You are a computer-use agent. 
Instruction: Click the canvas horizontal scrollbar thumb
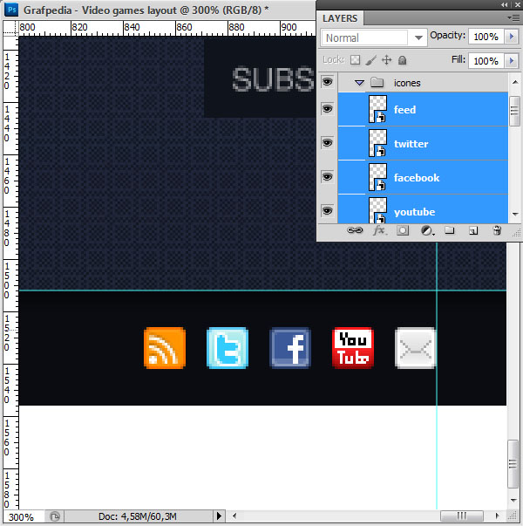[462, 516]
